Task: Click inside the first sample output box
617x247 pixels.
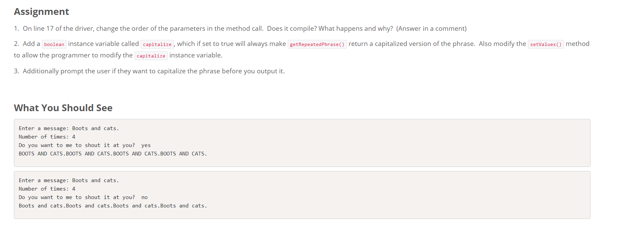Action: (302, 143)
